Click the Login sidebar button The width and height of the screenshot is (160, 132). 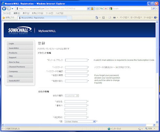tap(20, 43)
